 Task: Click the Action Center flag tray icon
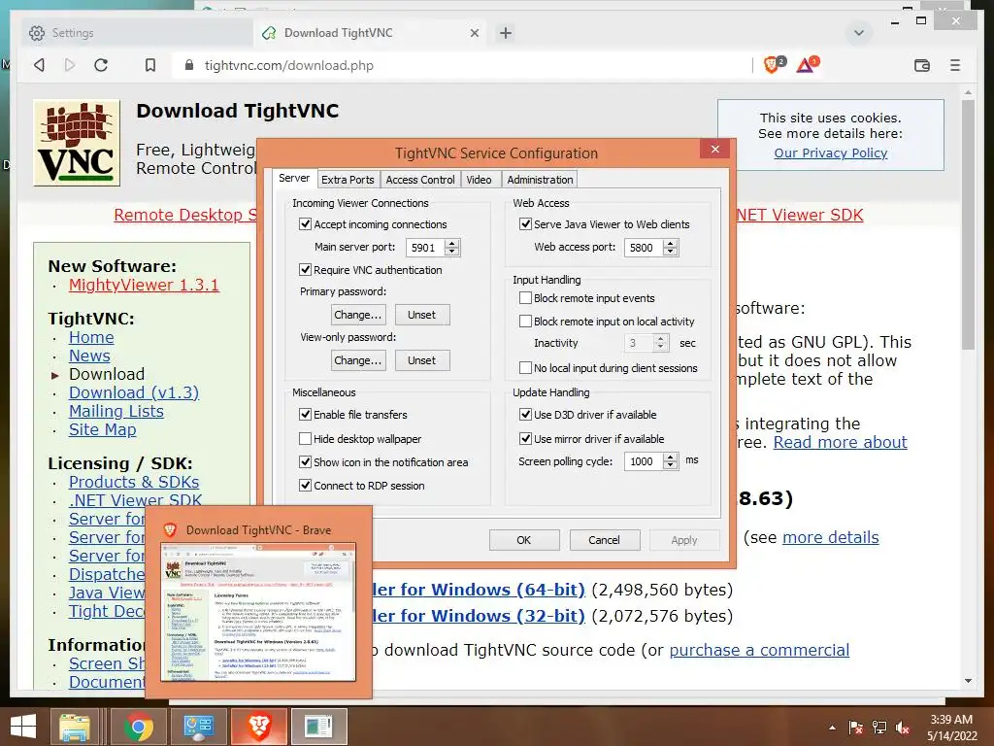coord(856,728)
